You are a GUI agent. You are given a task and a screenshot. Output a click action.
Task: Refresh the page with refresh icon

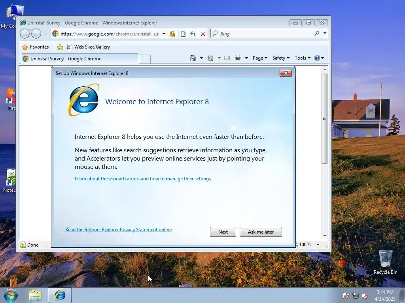click(x=193, y=34)
